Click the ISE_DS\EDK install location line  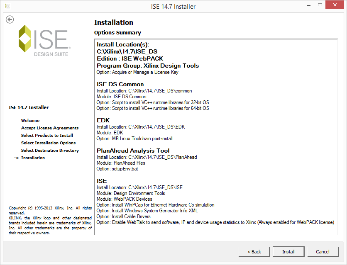coord(141,127)
